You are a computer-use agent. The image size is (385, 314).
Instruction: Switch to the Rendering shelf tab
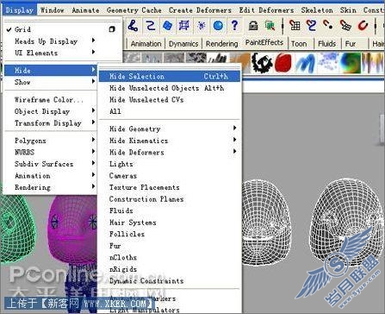(221, 44)
